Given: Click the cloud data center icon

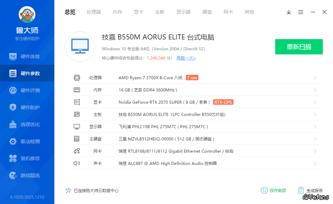Looking at the screenshot, I should pos(68,190).
